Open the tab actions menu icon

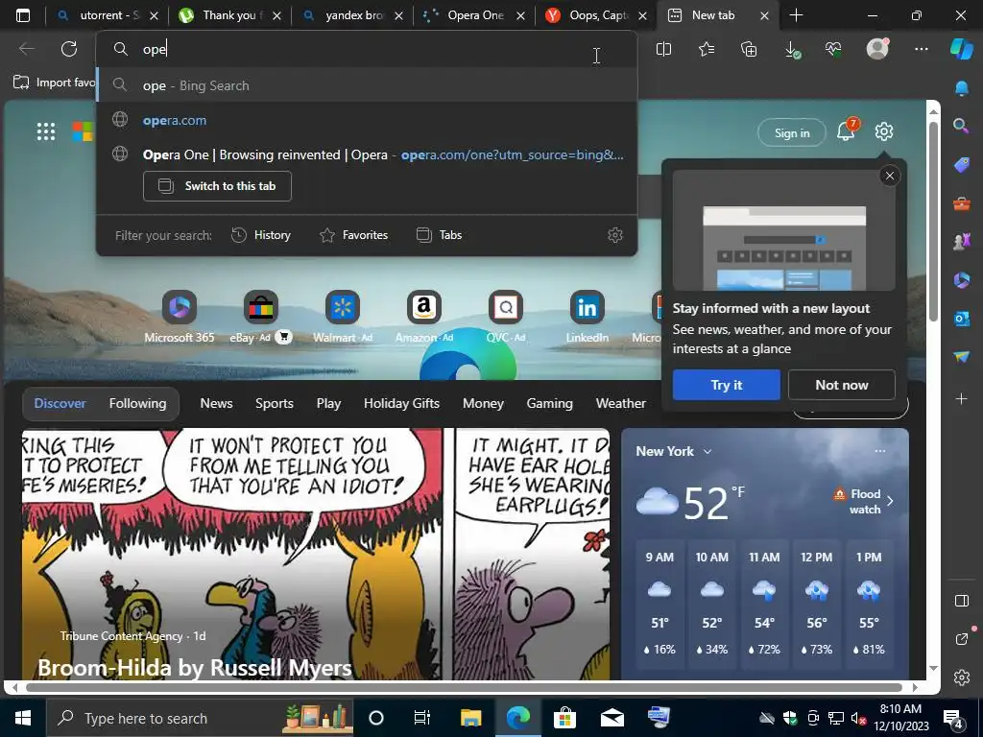click(23, 15)
